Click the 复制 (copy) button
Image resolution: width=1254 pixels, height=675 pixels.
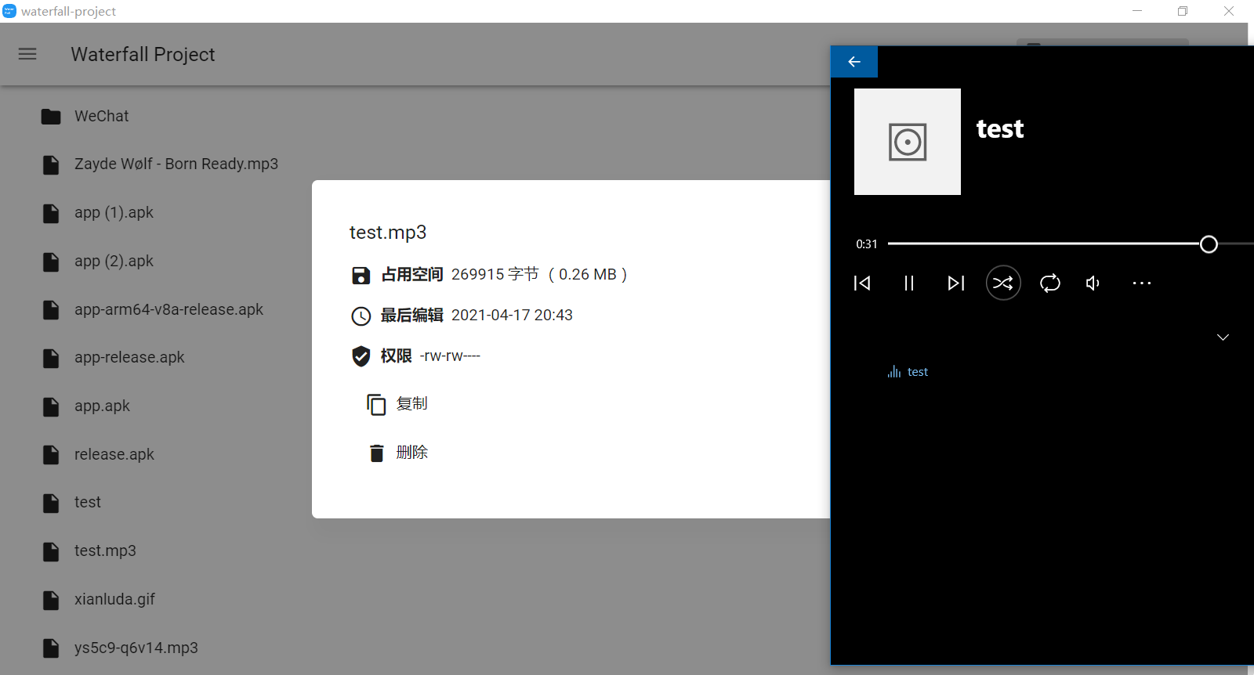397,404
